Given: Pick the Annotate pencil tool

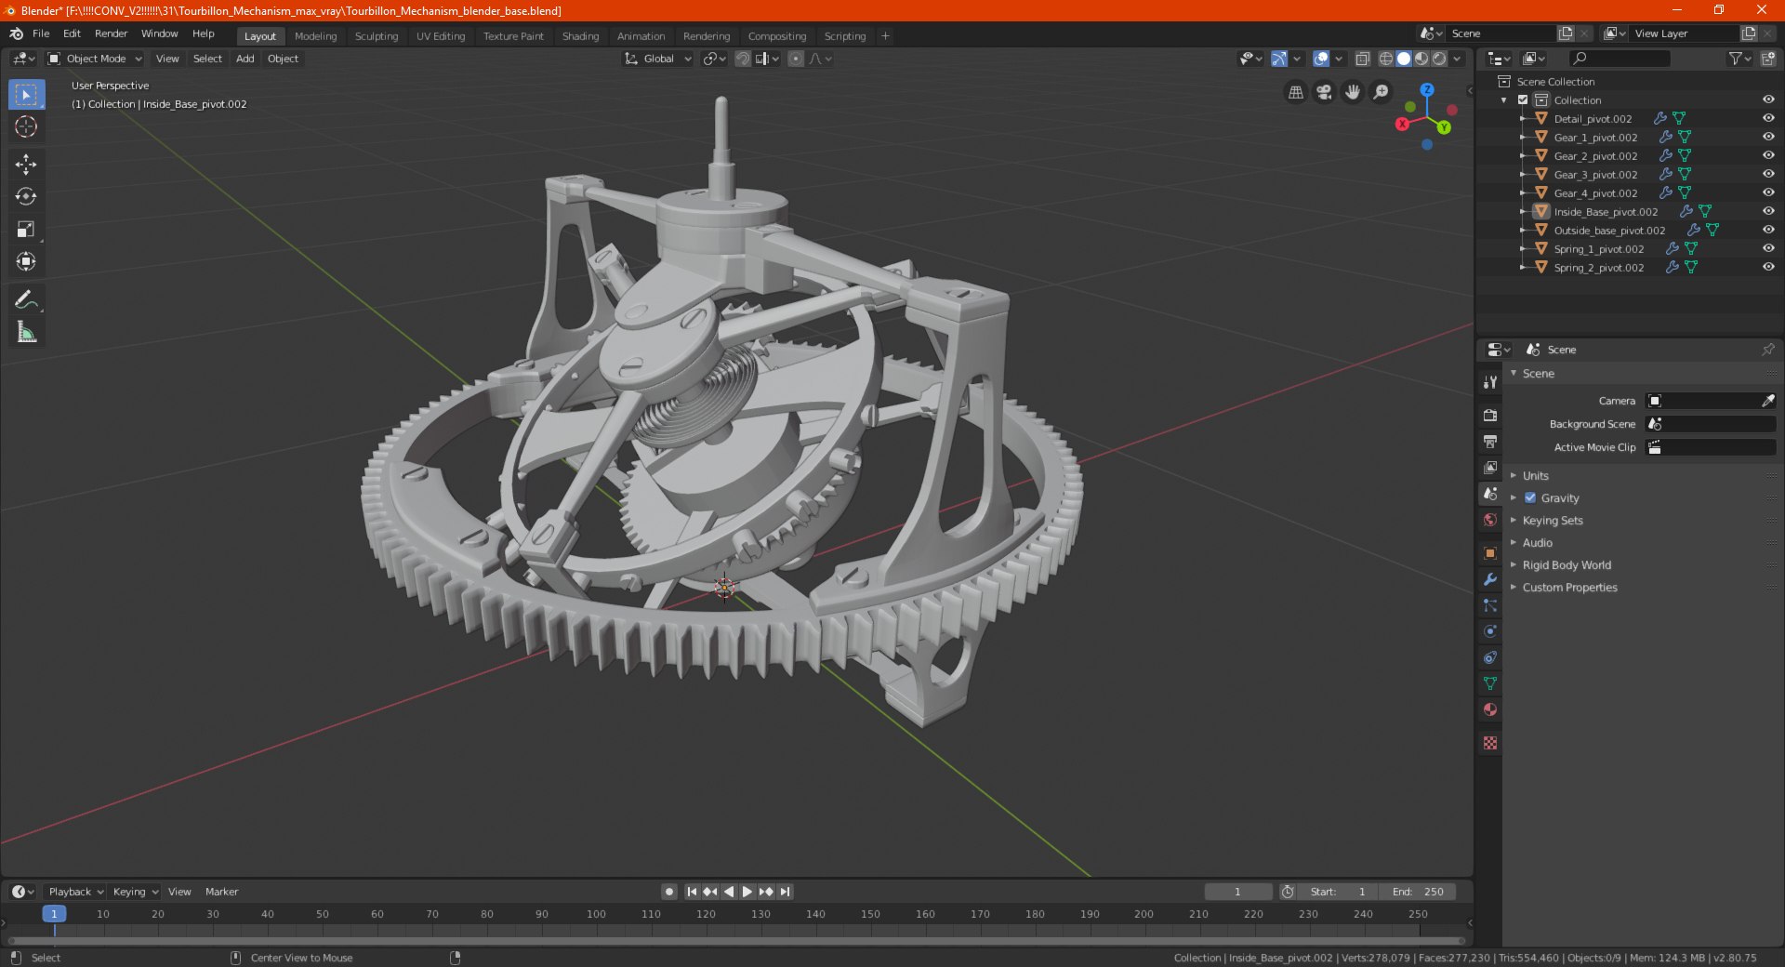Looking at the screenshot, I should coord(26,300).
